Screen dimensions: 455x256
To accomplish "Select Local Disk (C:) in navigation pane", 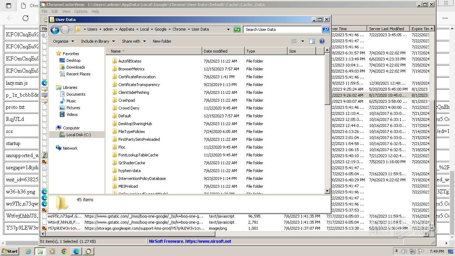I will (x=79, y=135).
